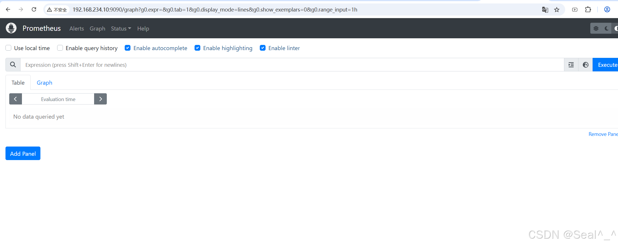Click the Prometheus flame logo
The image size is (618, 245).
[11, 28]
